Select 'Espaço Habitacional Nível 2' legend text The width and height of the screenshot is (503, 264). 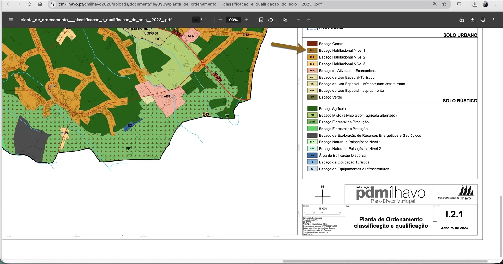pyautogui.click(x=342, y=57)
